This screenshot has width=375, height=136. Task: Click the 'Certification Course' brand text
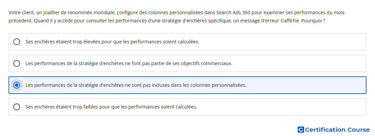coord(337,130)
